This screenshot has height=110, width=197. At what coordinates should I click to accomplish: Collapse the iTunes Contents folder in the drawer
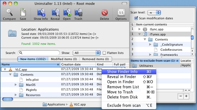click(145, 39)
